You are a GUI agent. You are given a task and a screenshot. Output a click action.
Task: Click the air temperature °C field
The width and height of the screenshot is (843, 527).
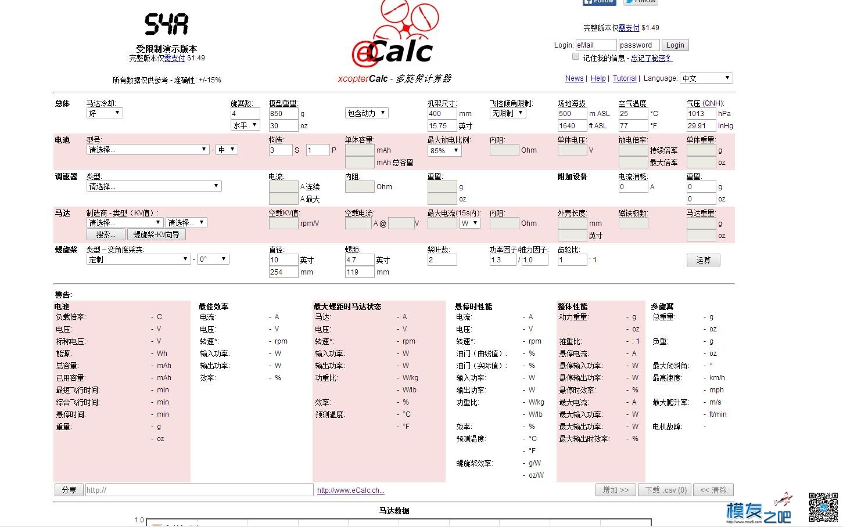[633, 114]
